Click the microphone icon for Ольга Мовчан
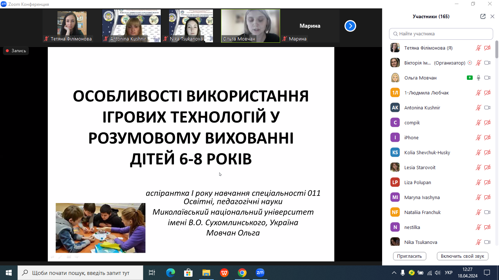499x280 pixels. [478, 78]
